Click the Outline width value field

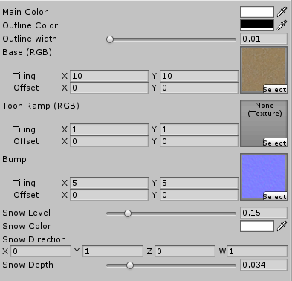[264, 39]
